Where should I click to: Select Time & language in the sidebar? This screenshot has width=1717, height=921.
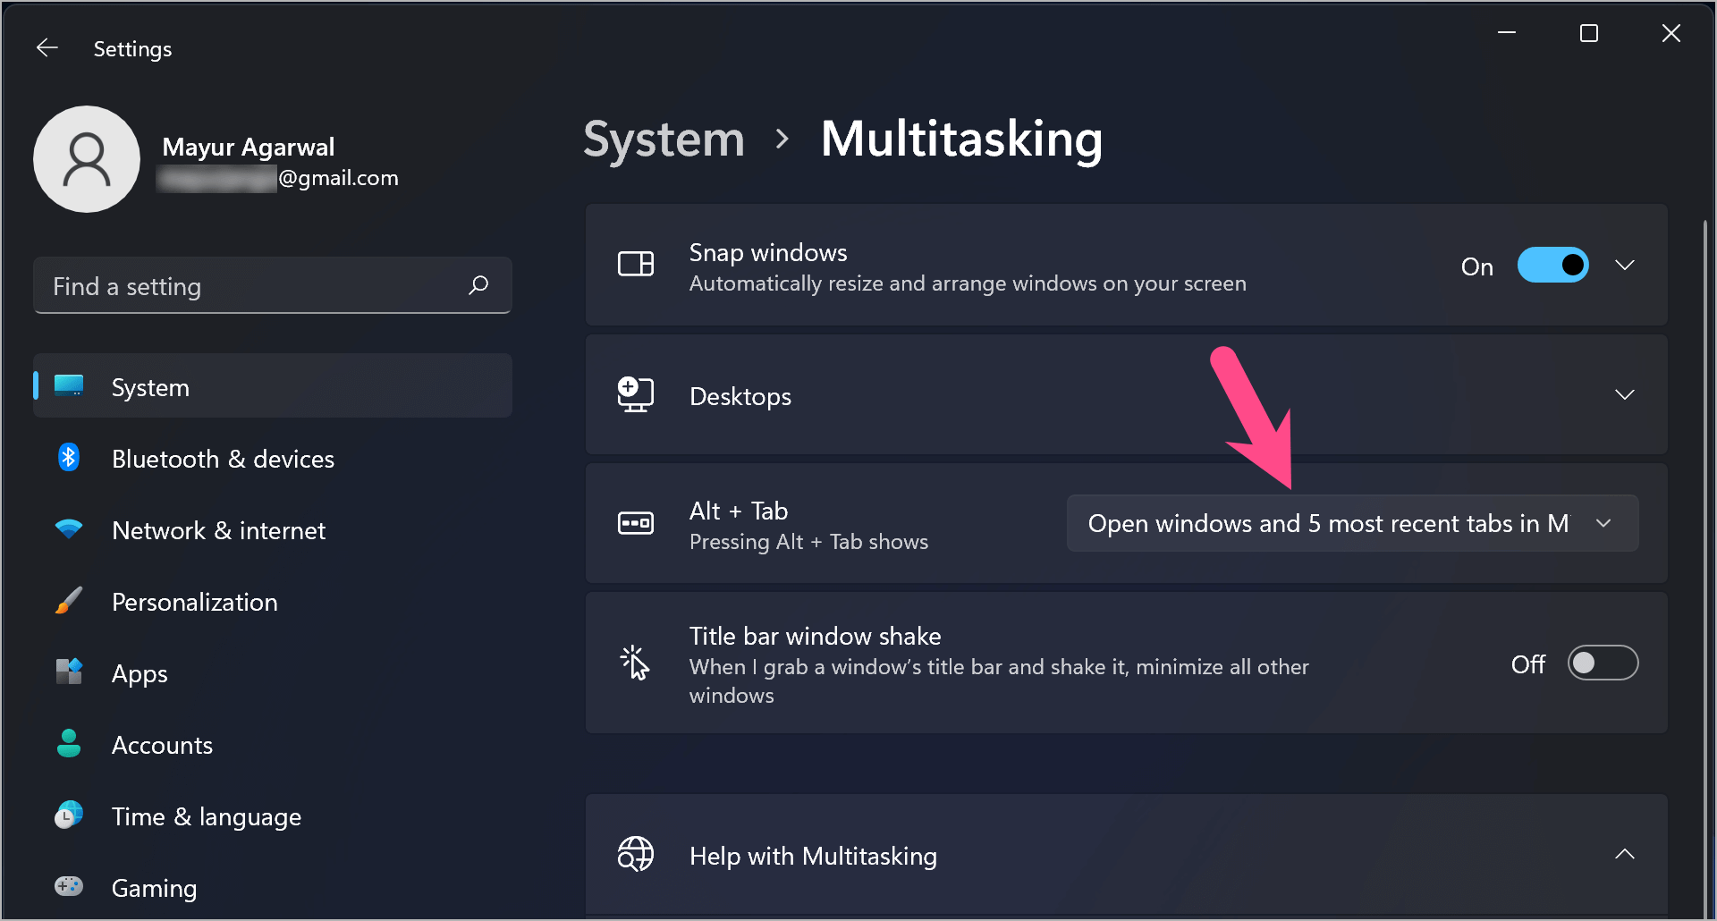point(206,815)
